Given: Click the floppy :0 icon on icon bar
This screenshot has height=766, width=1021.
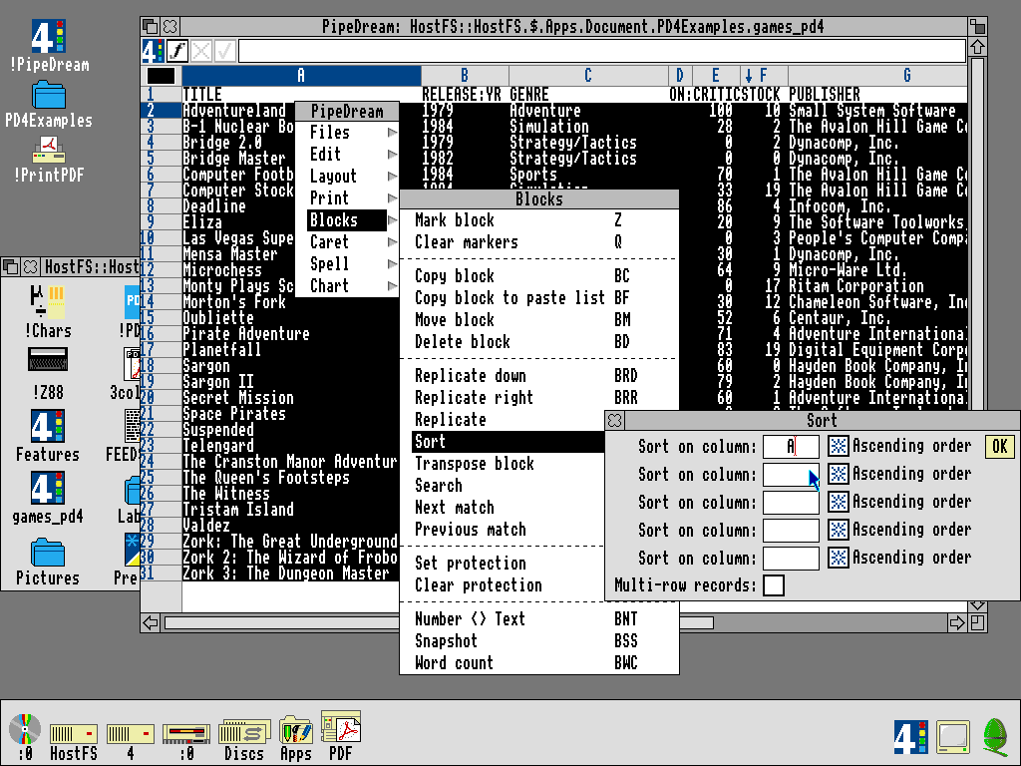Looking at the screenshot, I should tap(186, 741).
